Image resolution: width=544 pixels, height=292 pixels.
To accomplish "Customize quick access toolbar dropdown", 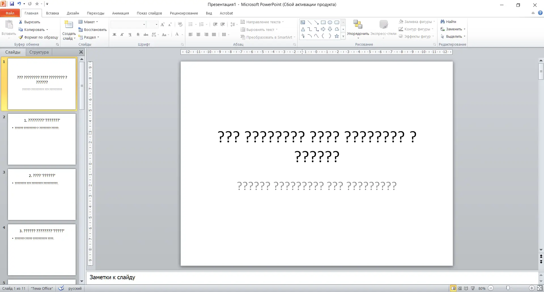I will pyautogui.click(x=47, y=4).
